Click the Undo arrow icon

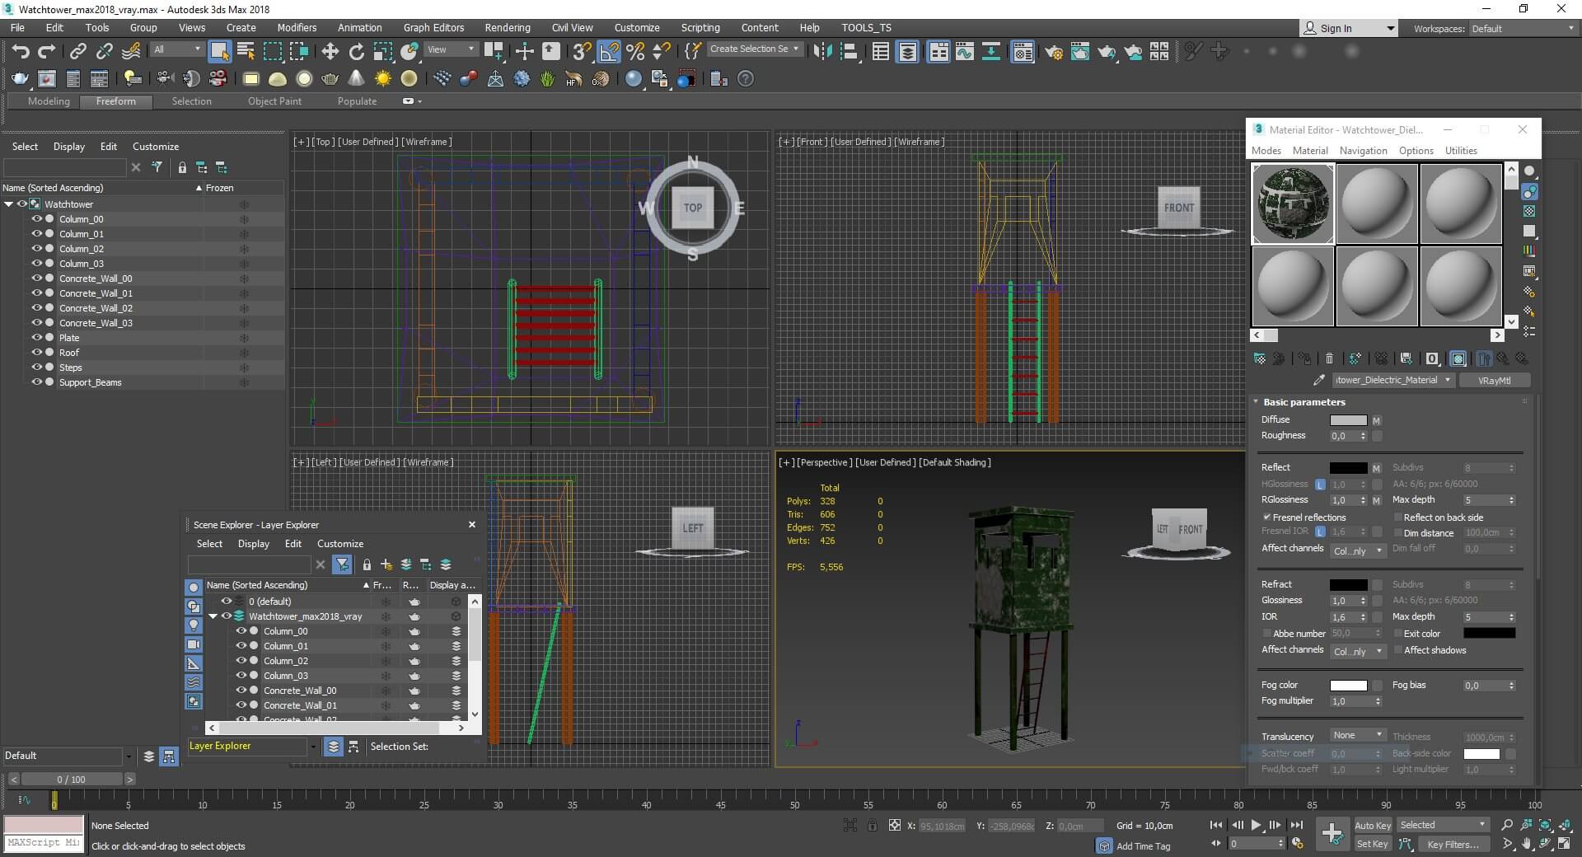pyautogui.click(x=20, y=51)
